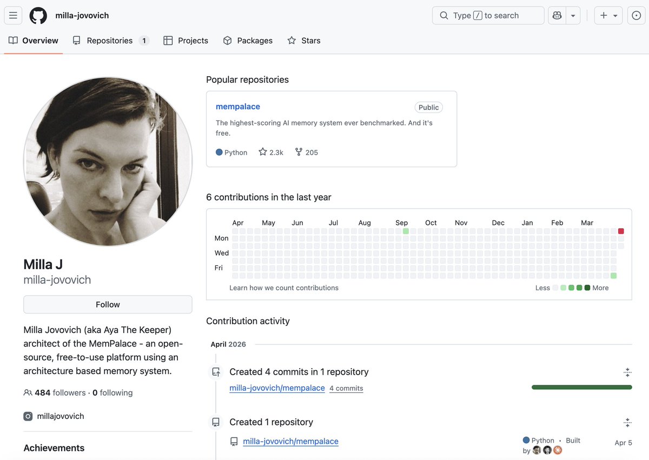Go to GitHub home via Octocat logo
This screenshot has height=460, width=649.
[x=38, y=16]
